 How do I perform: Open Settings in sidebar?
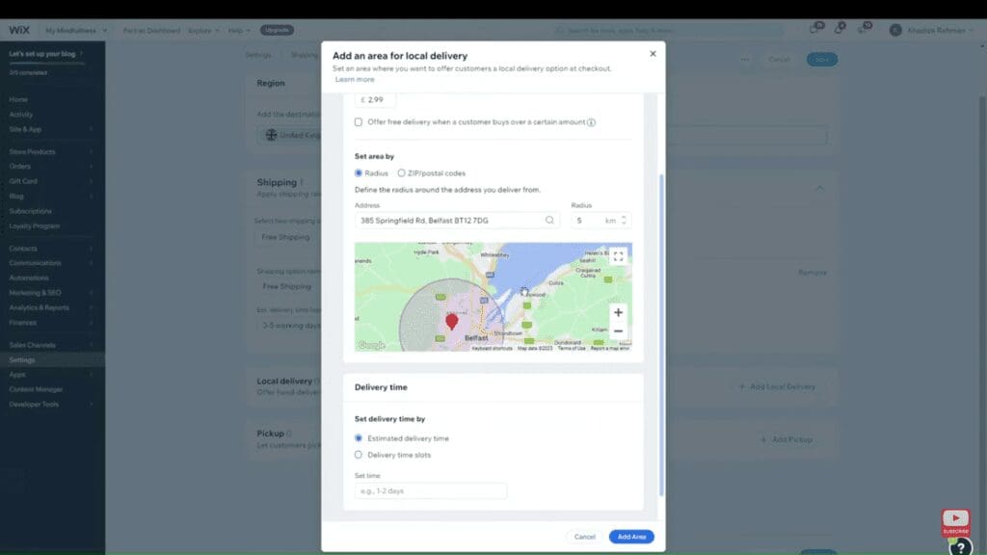point(22,360)
